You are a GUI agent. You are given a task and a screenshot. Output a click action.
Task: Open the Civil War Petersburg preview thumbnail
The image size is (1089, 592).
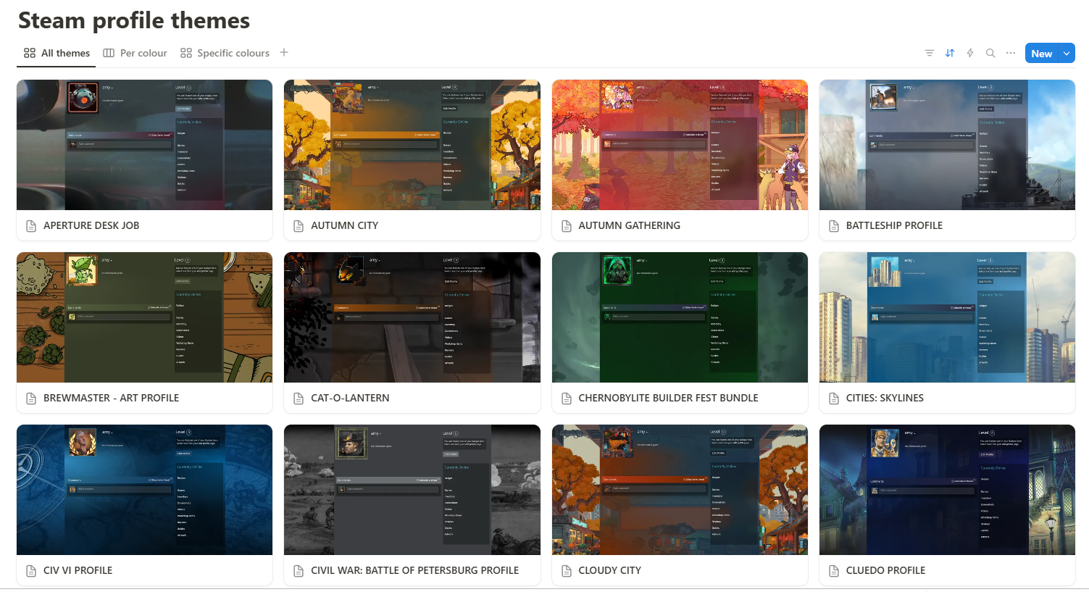click(x=412, y=490)
